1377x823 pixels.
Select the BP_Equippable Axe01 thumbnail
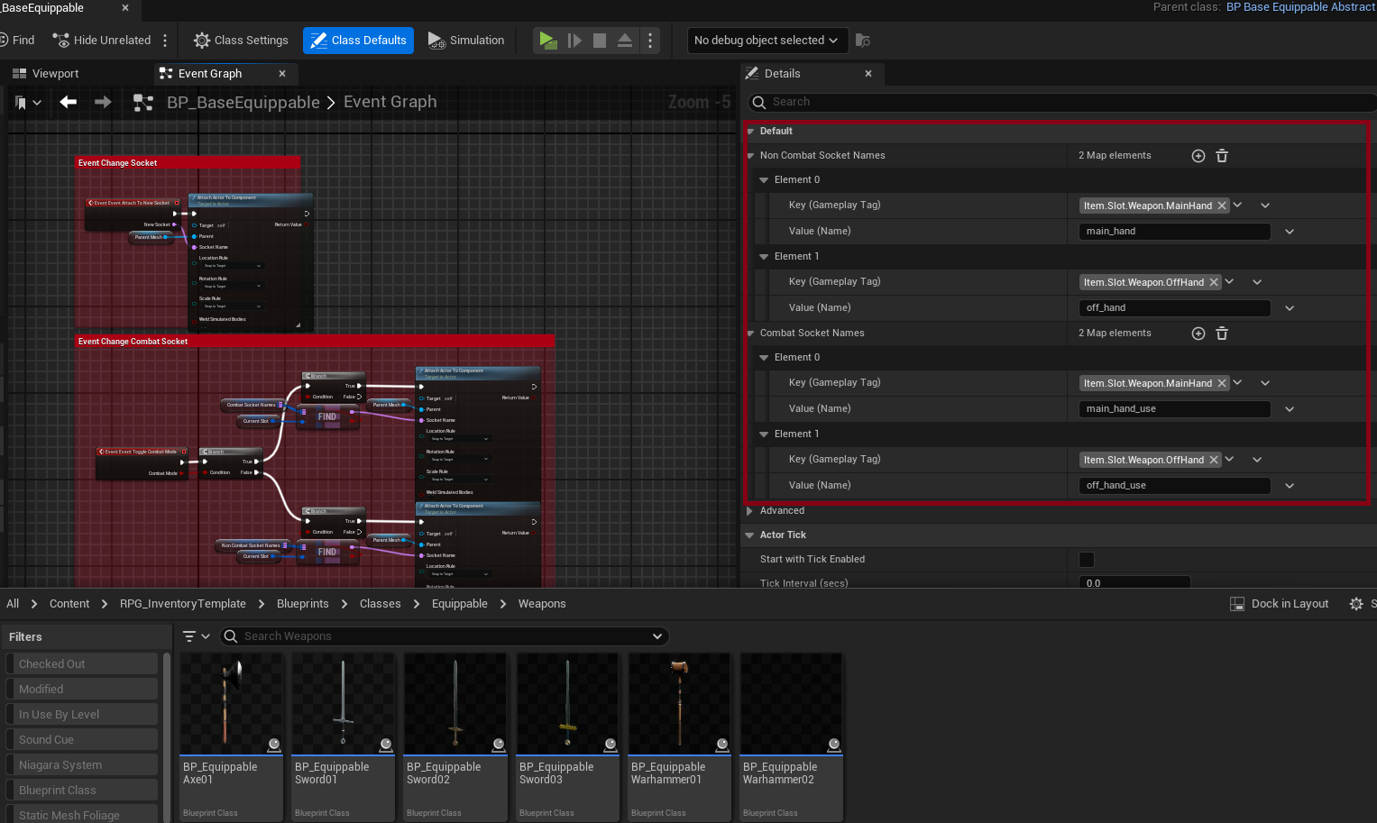point(231,705)
